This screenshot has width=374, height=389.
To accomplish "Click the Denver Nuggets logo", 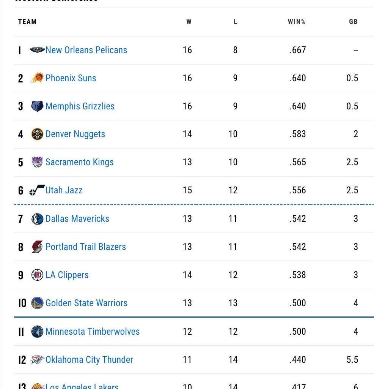I will tap(37, 134).
